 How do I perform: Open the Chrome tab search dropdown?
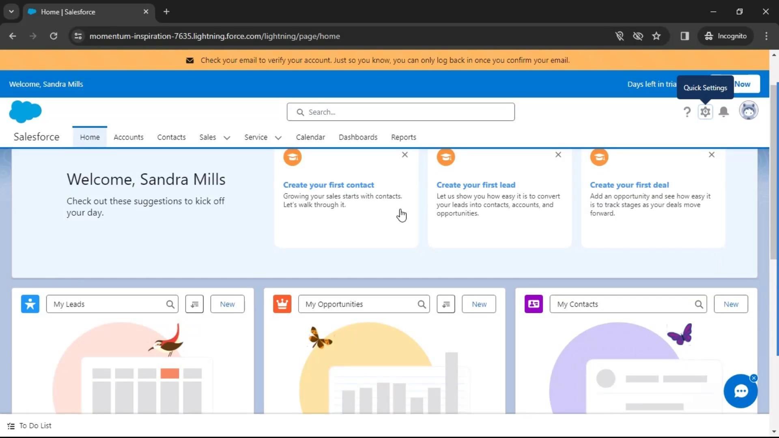11,11
